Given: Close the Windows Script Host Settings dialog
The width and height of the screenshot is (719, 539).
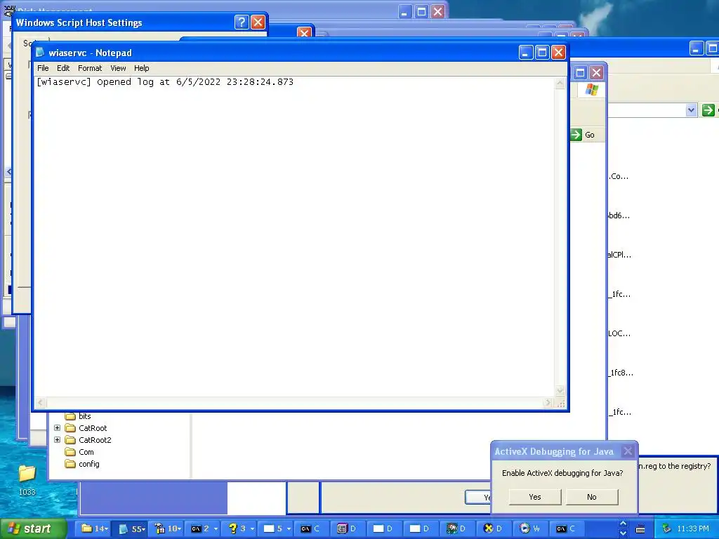Looking at the screenshot, I should (258, 22).
